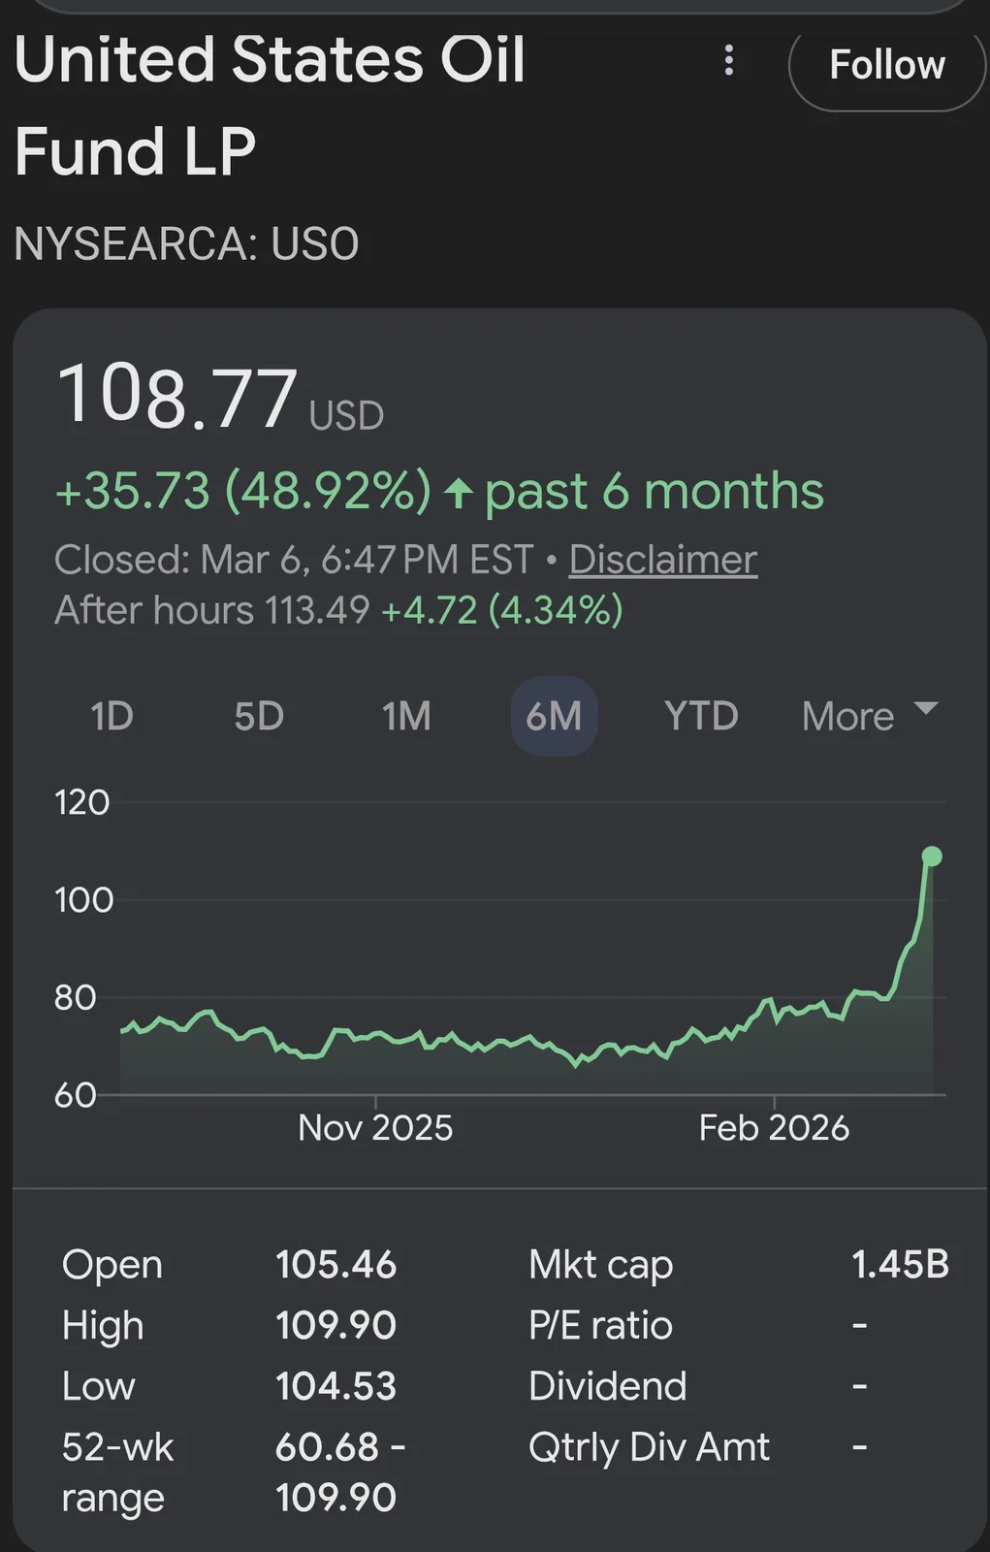This screenshot has height=1552, width=990.
Task: Show the YTD chart range
Action: tap(701, 717)
